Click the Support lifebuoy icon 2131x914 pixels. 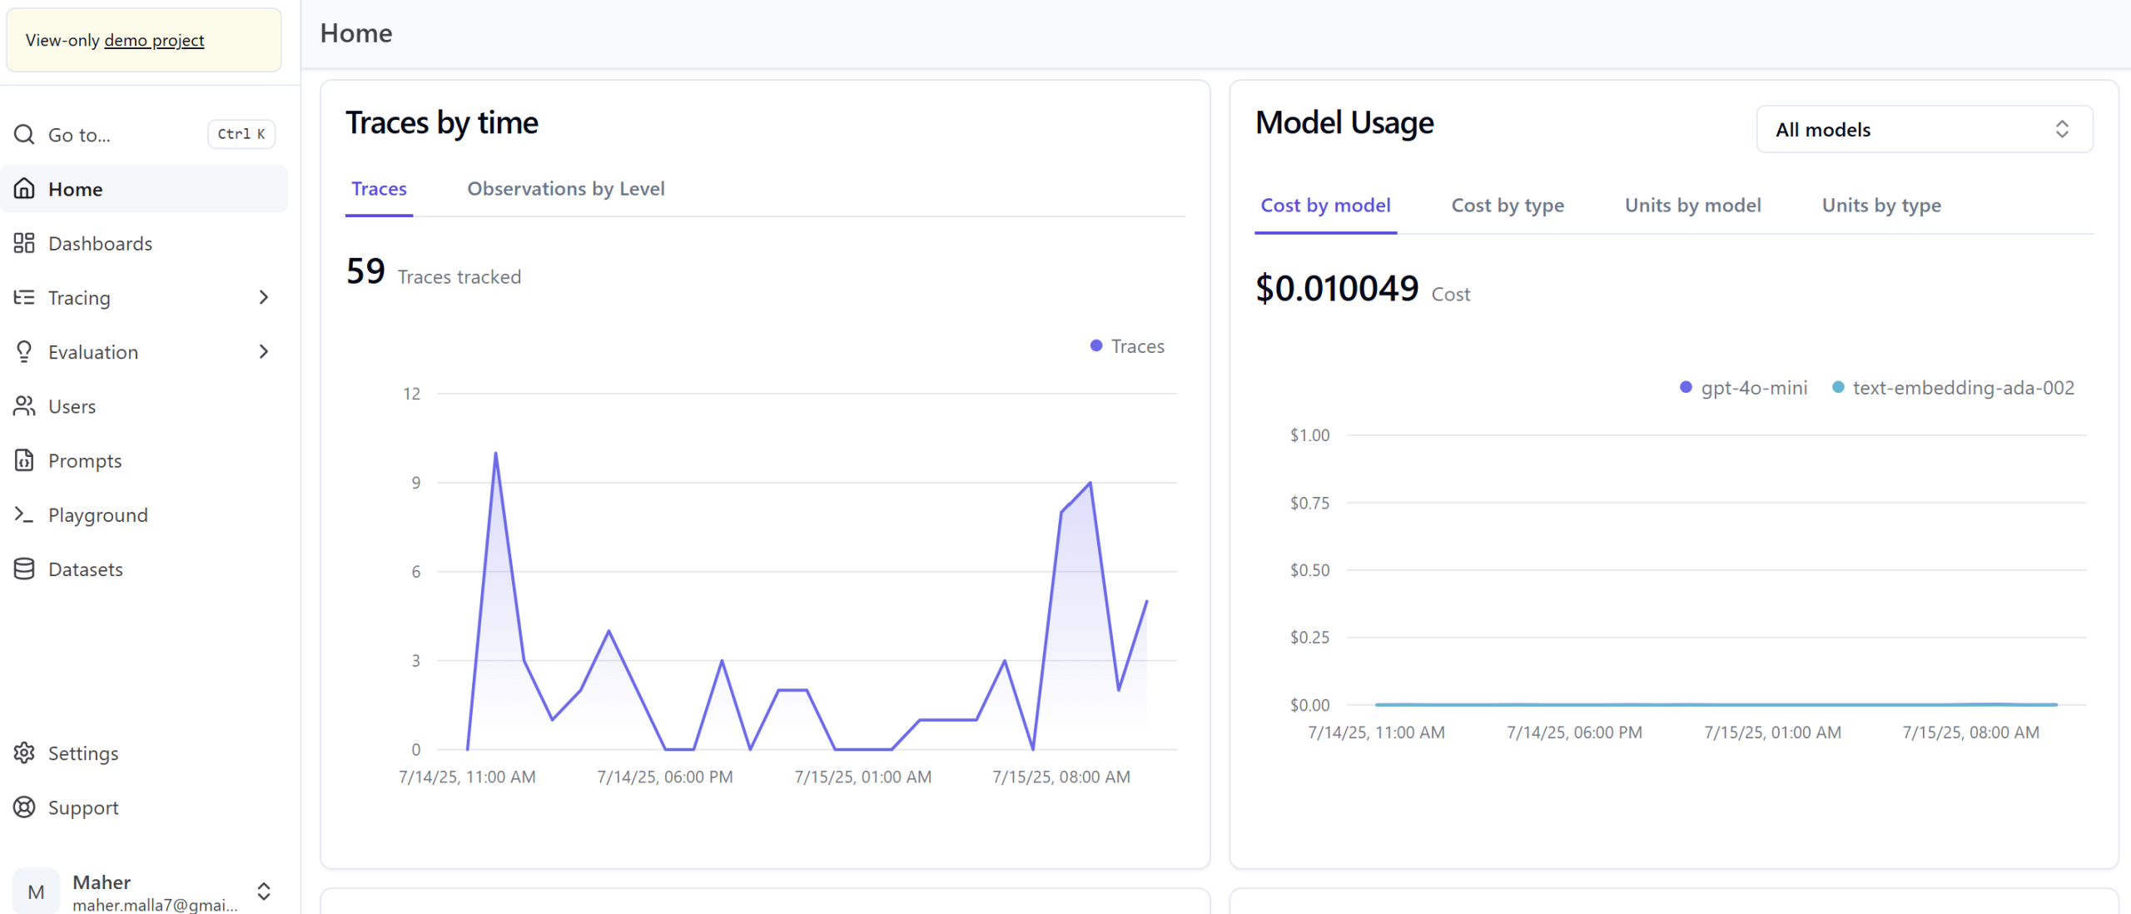[24, 807]
